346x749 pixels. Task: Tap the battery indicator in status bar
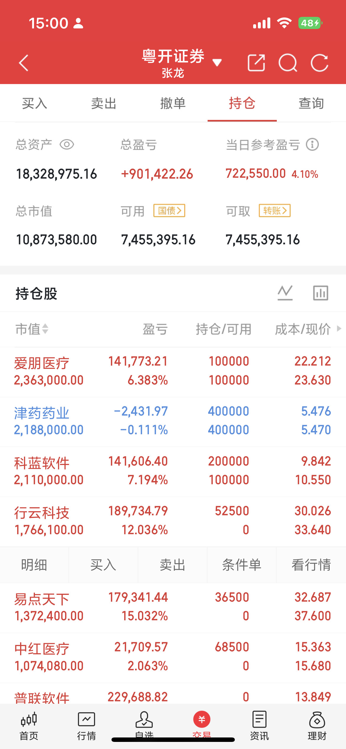311,23
